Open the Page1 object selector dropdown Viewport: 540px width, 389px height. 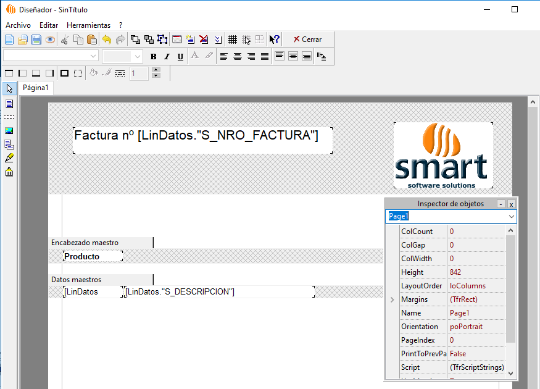click(511, 217)
